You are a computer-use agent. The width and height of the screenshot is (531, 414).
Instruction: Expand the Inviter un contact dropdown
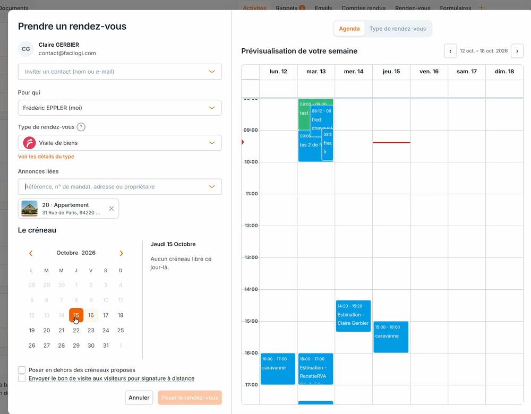coord(212,72)
